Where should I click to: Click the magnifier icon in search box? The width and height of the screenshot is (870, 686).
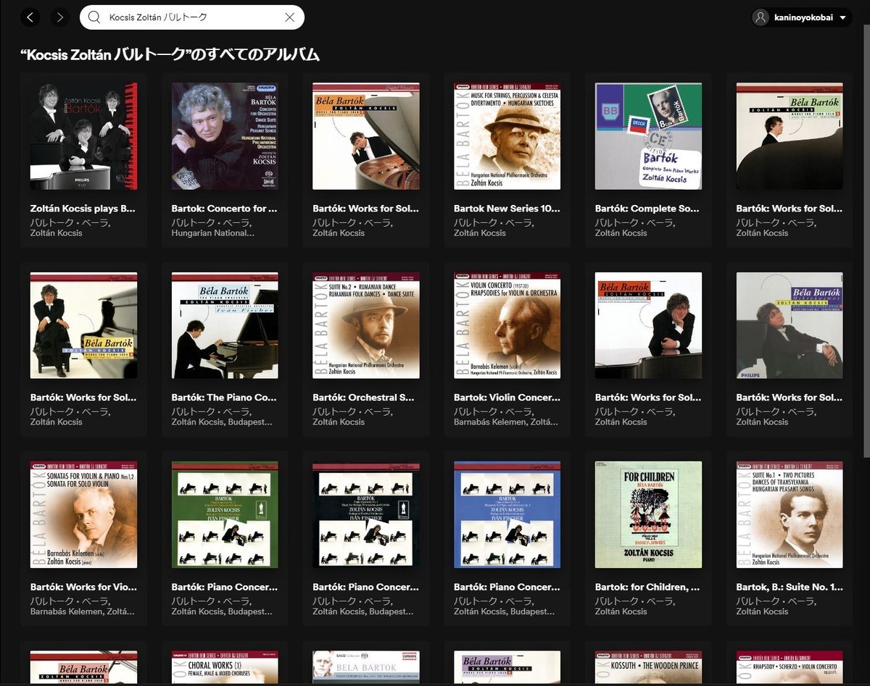[x=94, y=17]
